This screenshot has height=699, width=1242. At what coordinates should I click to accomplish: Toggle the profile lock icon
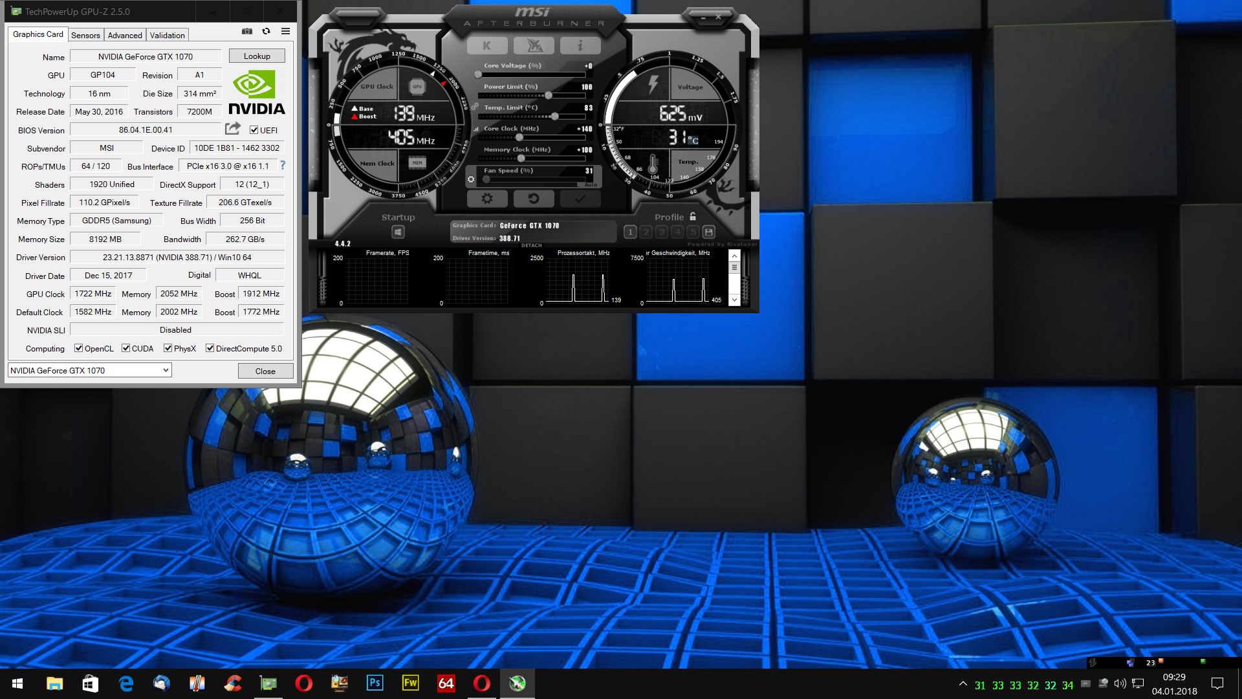point(693,217)
